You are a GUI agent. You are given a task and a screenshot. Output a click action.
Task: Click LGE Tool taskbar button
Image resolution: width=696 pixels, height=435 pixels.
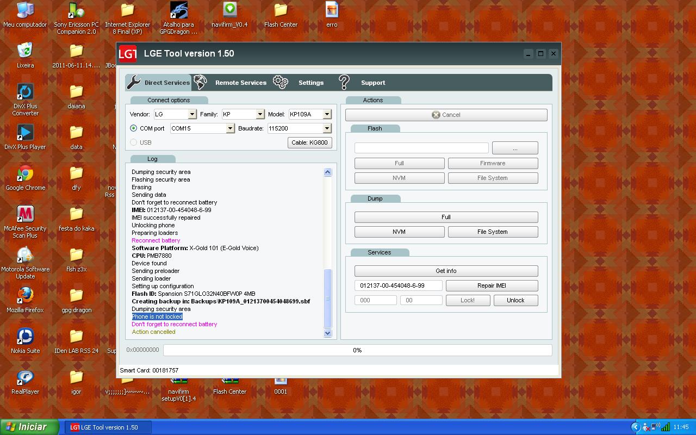(108, 427)
